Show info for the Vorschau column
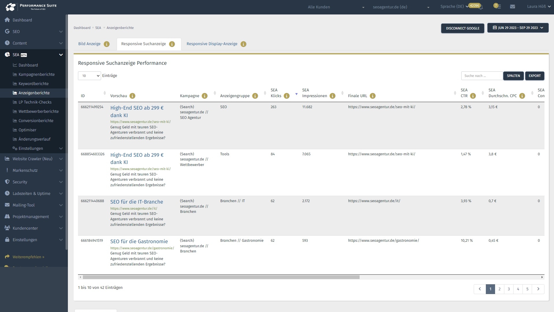554x312 pixels. point(132,96)
